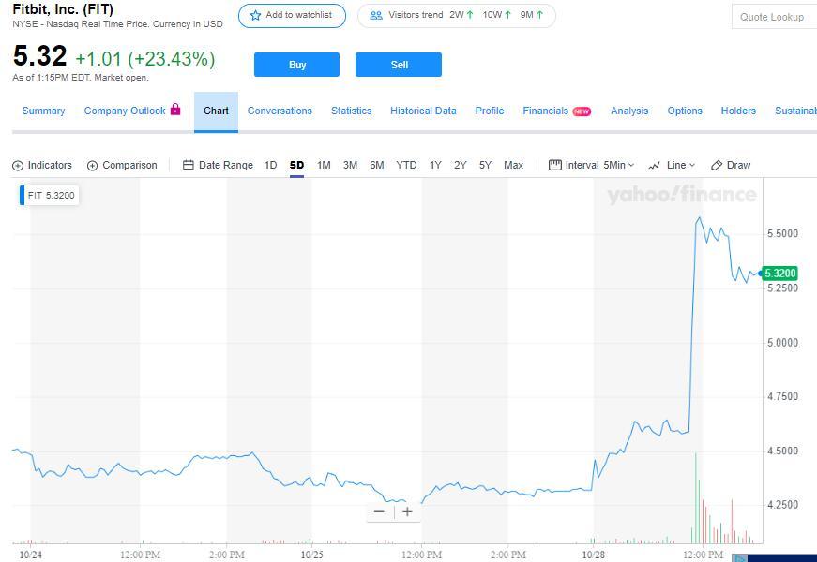Click the Quote Lookup search field
Image resolution: width=817 pixels, height=562 pixels.
pyautogui.click(x=774, y=17)
